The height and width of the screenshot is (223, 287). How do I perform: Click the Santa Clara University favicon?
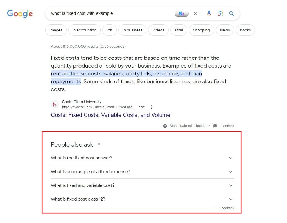55,104
